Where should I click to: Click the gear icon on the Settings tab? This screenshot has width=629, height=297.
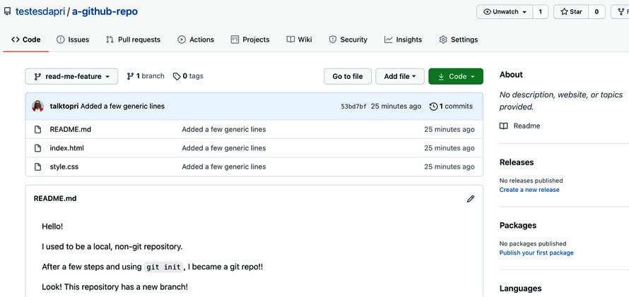tap(443, 40)
